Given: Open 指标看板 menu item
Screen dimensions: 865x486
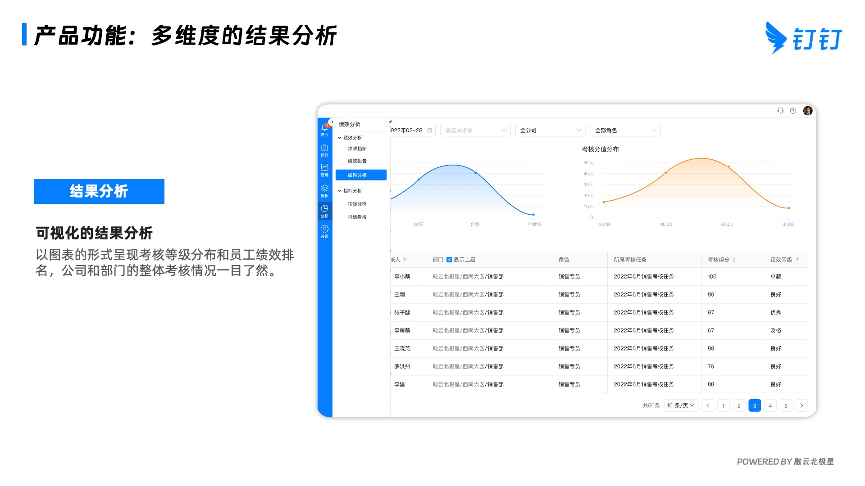Looking at the screenshot, I should click(x=357, y=217).
